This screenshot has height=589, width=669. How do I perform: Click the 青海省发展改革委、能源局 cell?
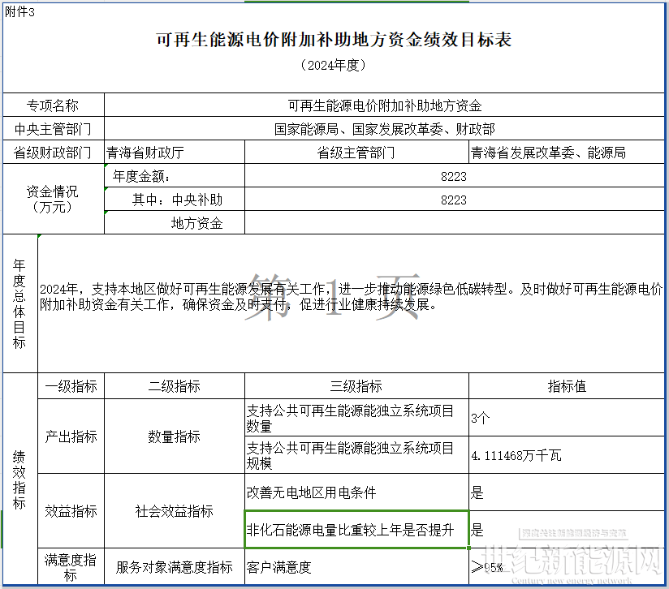click(x=567, y=153)
